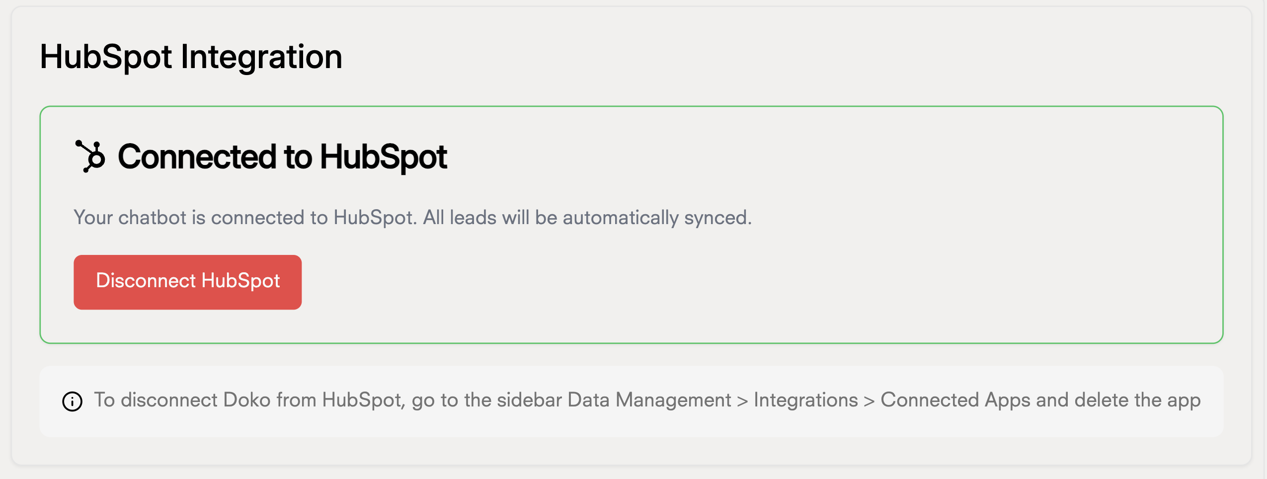
Task: Click the word "Integration" in page title
Action: tap(261, 57)
